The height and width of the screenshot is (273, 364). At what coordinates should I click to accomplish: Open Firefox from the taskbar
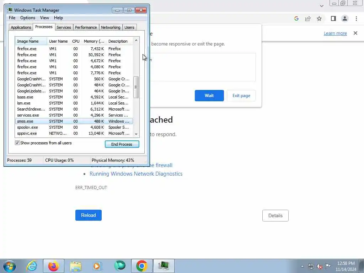(x=53, y=266)
